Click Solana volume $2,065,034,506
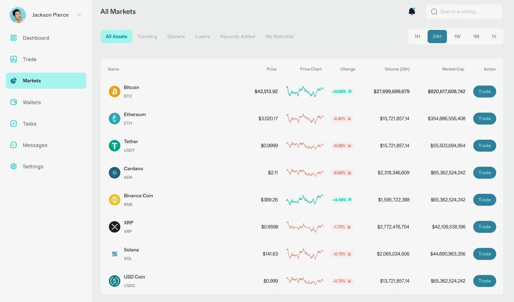This screenshot has height=302, width=514. pyautogui.click(x=393, y=254)
